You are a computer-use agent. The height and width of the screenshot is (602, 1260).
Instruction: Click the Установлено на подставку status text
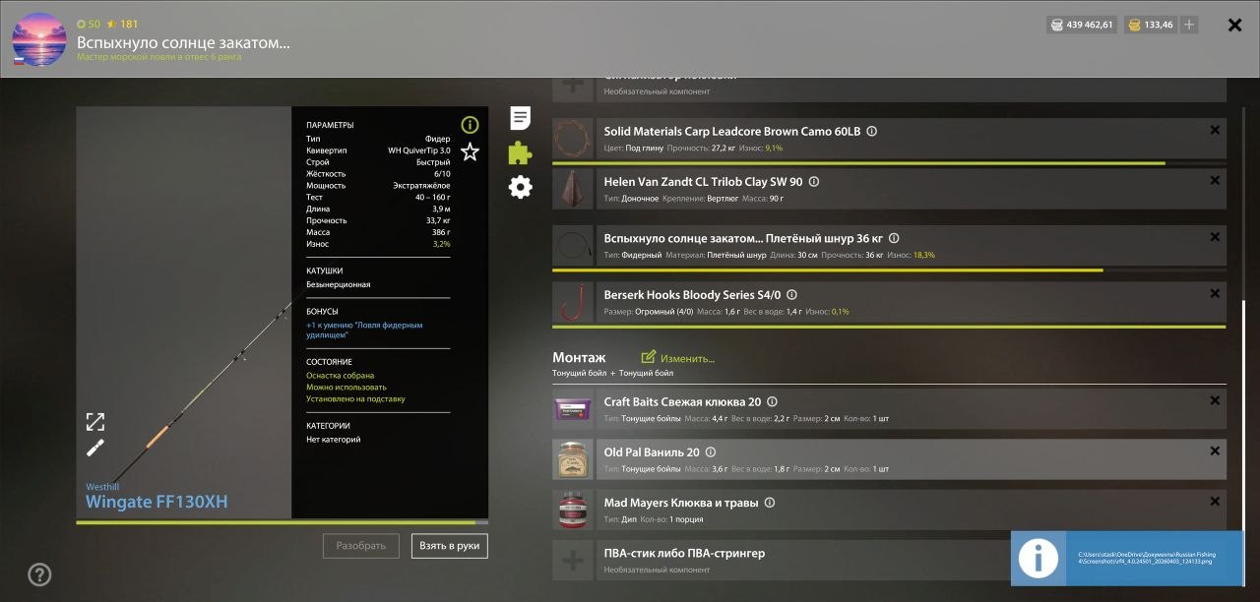pyautogui.click(x=355, y=399)
